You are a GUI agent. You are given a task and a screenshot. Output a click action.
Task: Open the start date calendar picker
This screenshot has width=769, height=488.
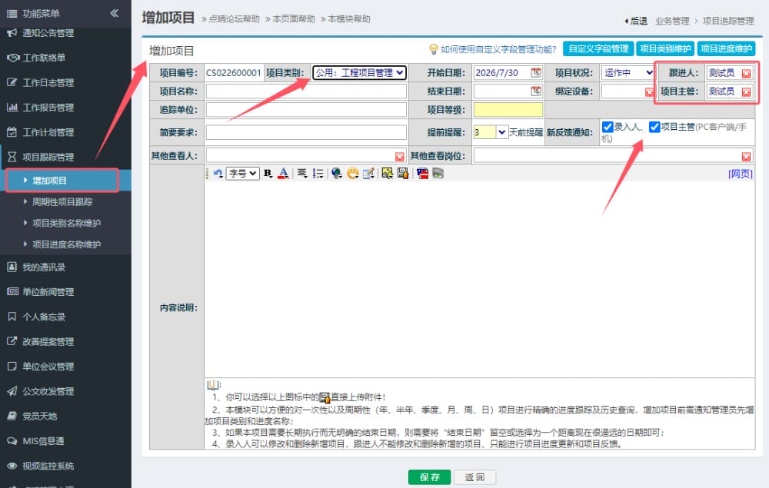(x=536, y=72)
